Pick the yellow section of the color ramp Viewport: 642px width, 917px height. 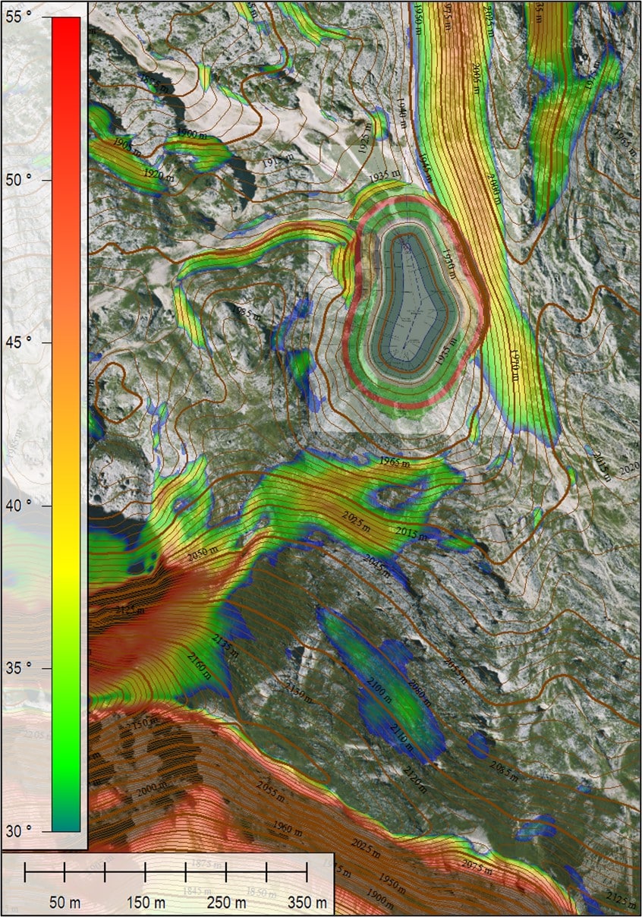pyautogui.click(x=66, y=558)
